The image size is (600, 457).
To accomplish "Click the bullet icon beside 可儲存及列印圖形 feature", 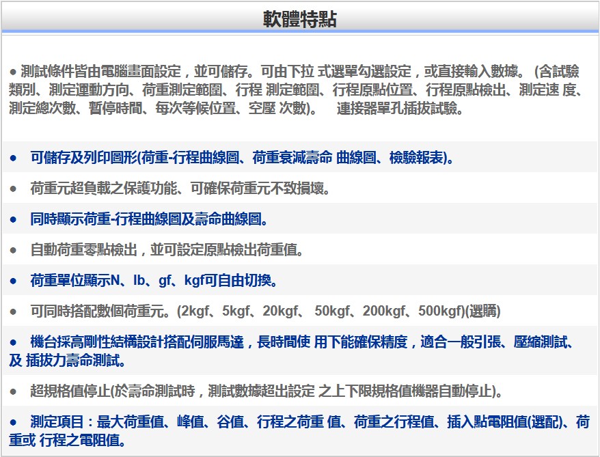I will click(x=14, y=158).
